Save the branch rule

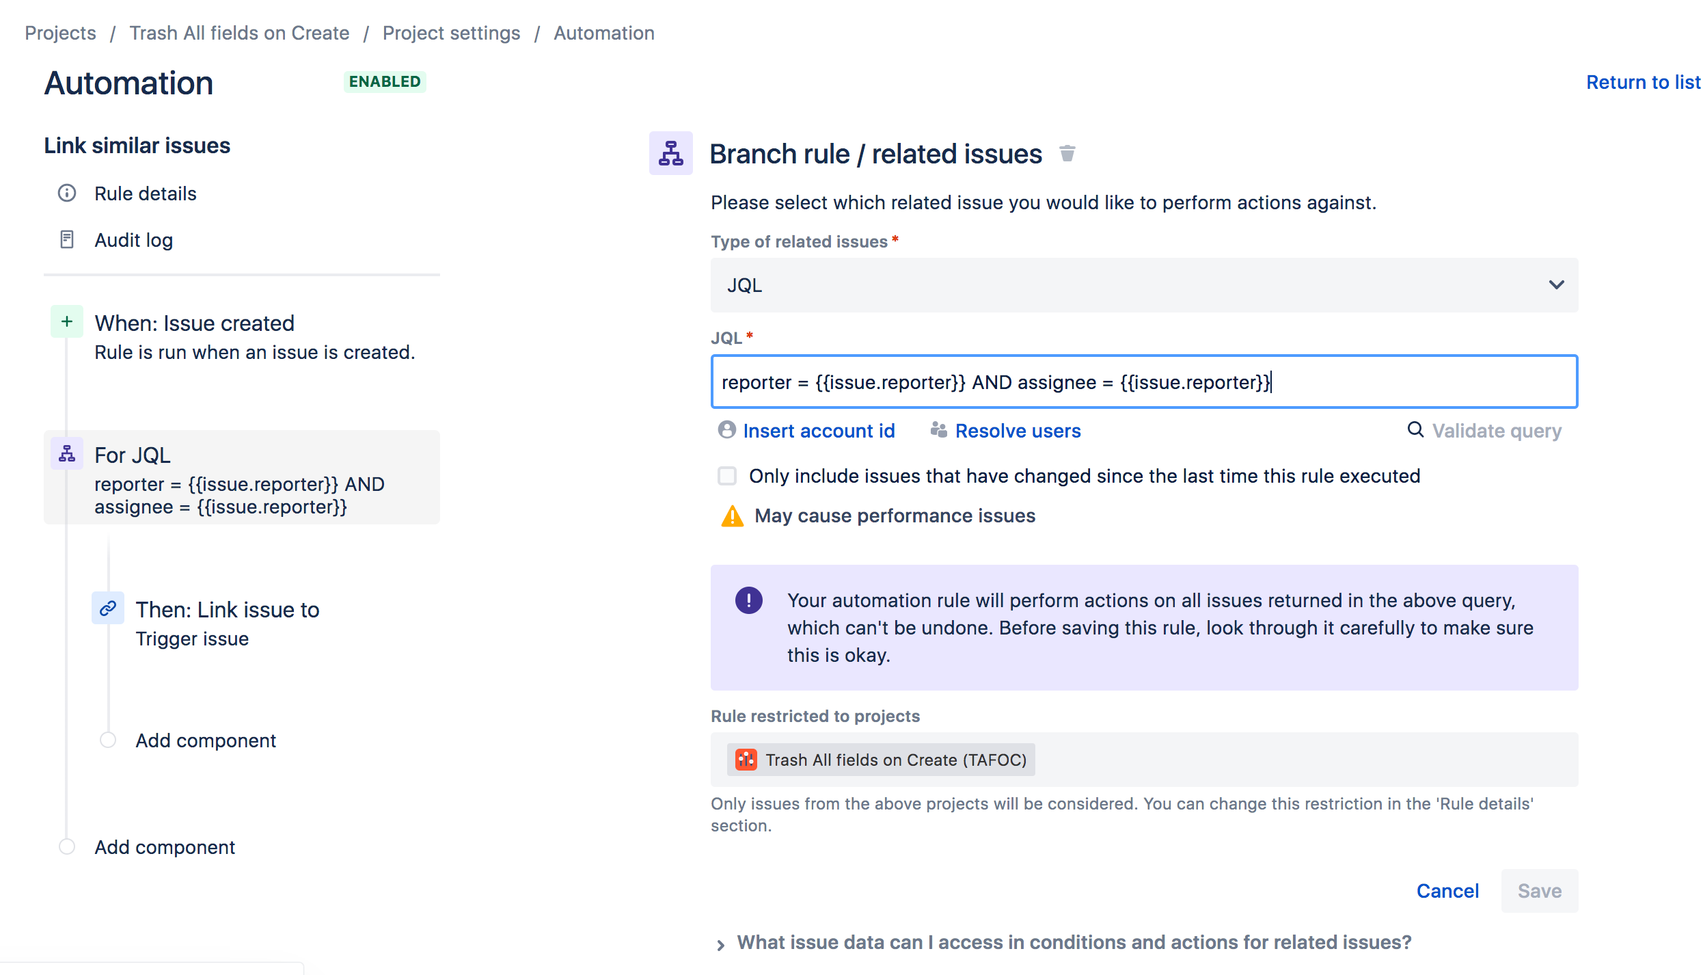pos(1539,890)
